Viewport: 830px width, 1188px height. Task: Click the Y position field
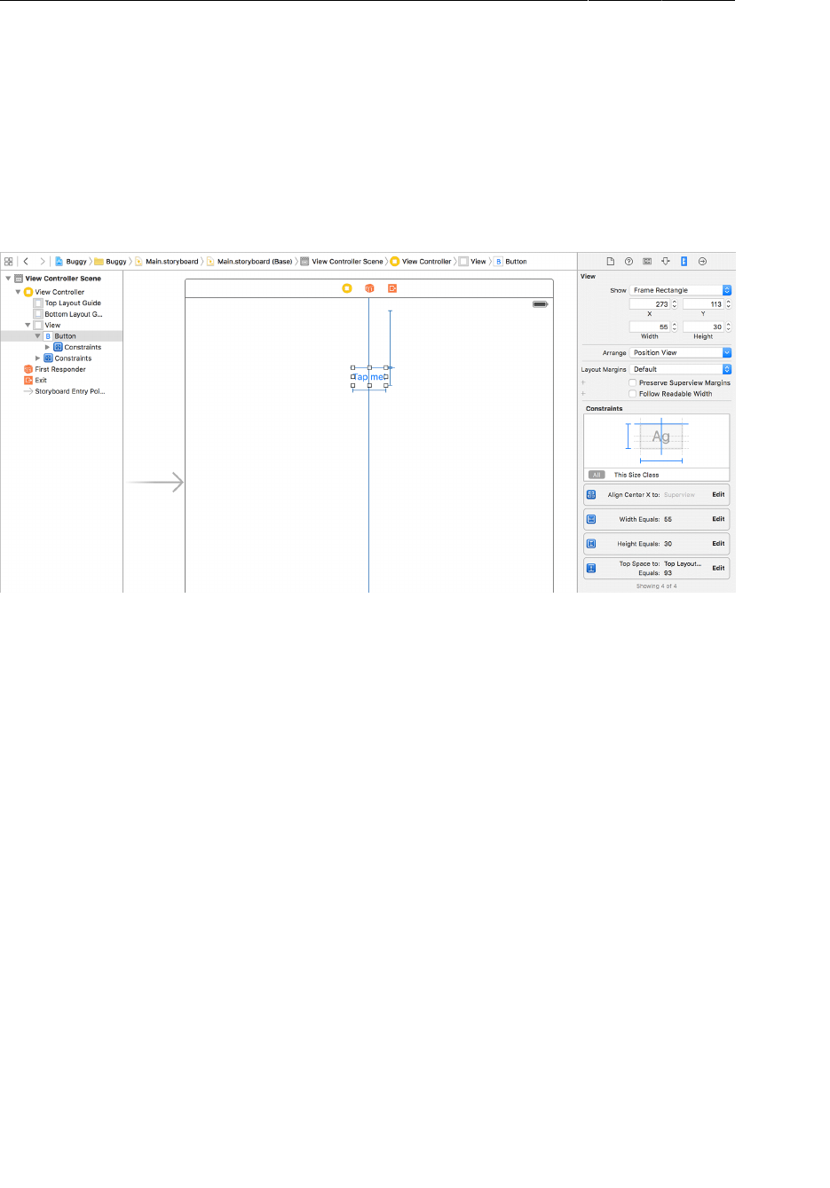point(704,304)
